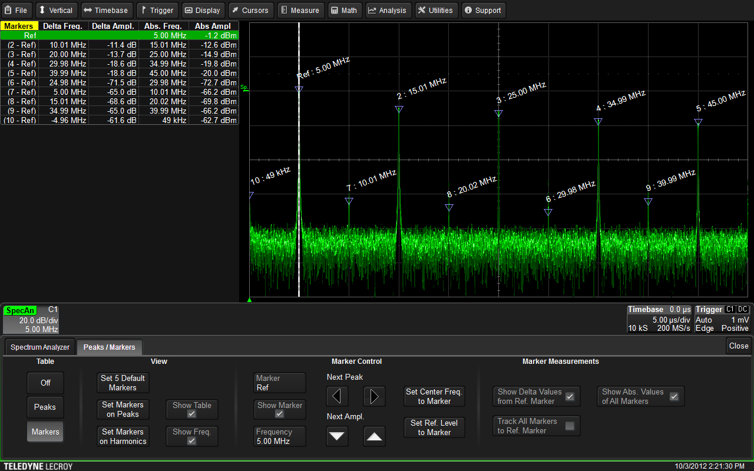Click the Frequency 5.00 MHz field
This screenshot has width=754, height=471.
click(280, 436)
